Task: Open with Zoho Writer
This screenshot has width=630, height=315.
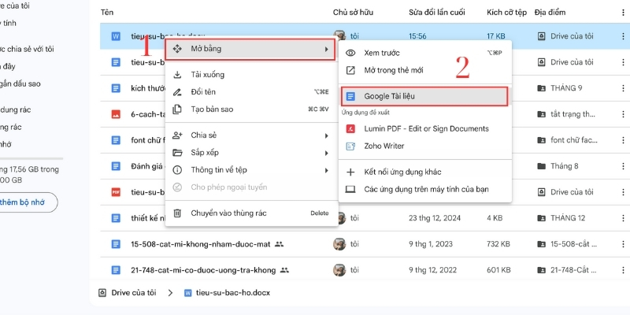Action: coord(425,146)
